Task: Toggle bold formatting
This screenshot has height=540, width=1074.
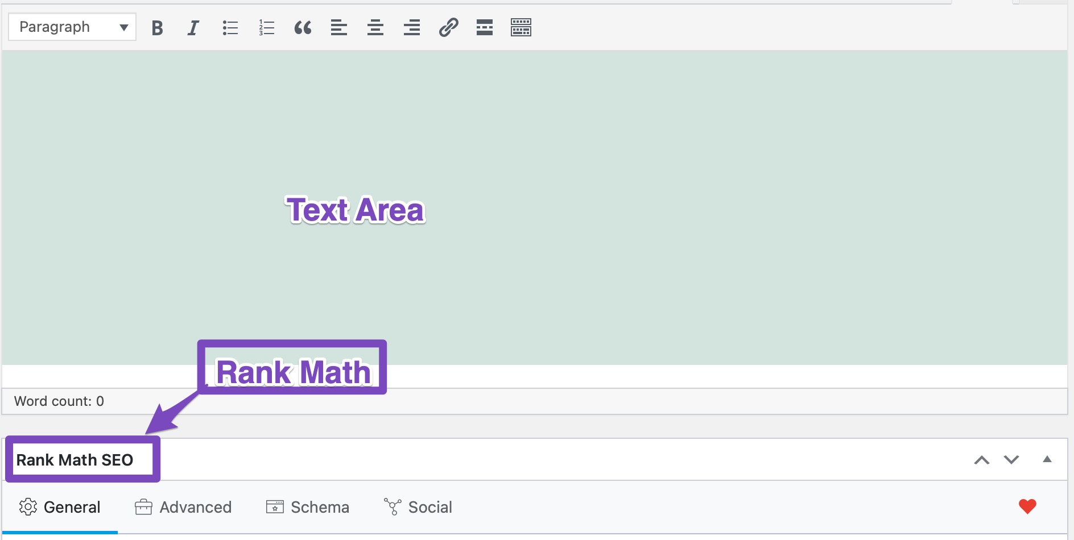Action: (158, 27)
